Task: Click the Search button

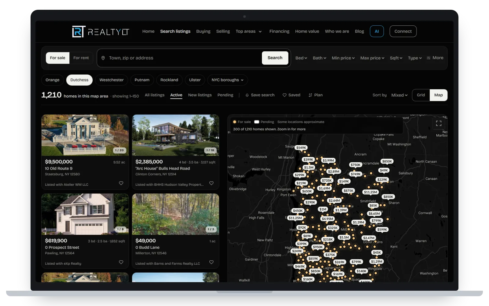Action: (x=275, y=58)
